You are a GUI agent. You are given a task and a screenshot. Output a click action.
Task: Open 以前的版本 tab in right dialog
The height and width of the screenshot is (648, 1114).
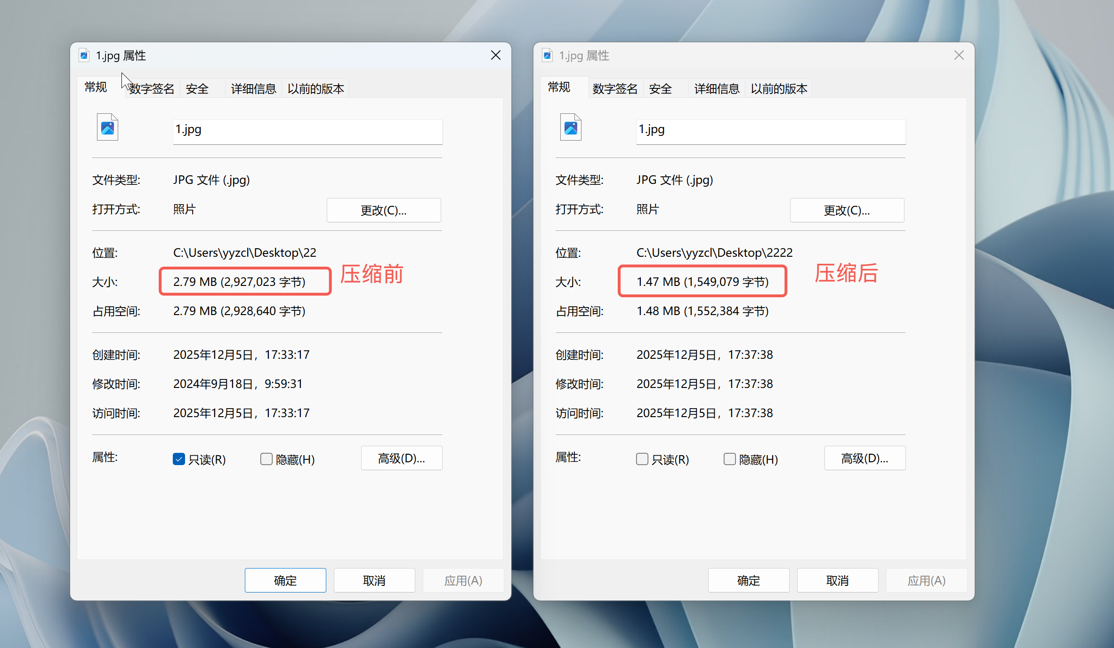[x=779, y=89]
